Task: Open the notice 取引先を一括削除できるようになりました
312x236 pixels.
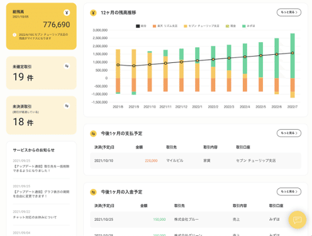Action: (x=41, y=169)
